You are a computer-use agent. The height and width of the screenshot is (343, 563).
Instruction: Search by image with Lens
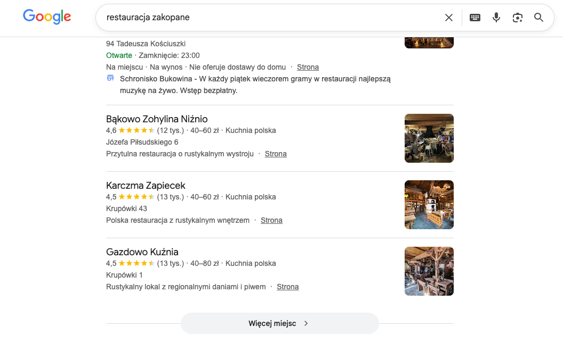(517, 18)
